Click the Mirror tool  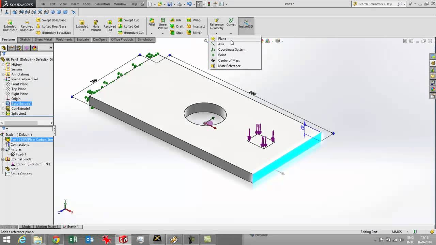tap(194, 33)
